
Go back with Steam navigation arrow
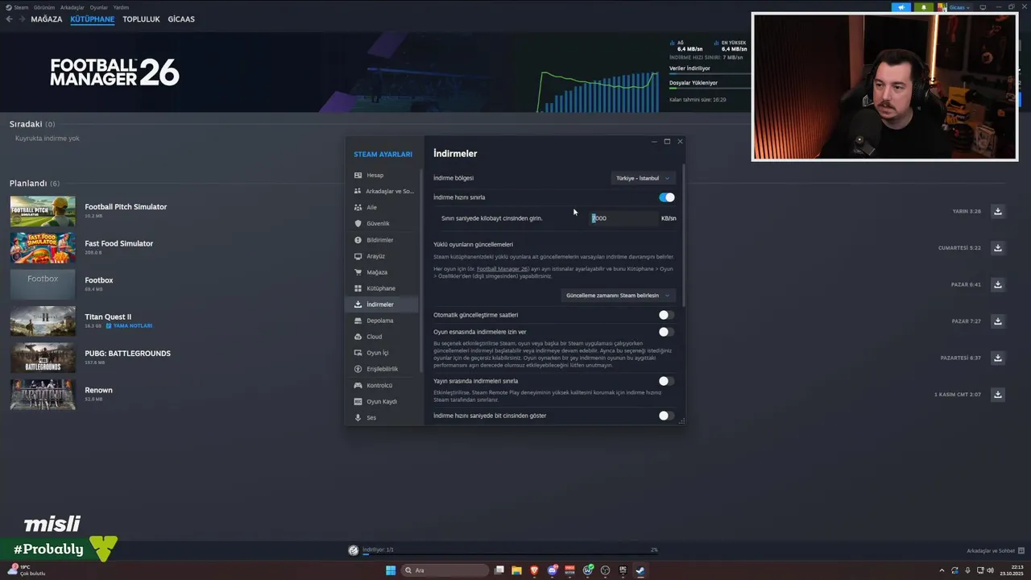point(9,19)
